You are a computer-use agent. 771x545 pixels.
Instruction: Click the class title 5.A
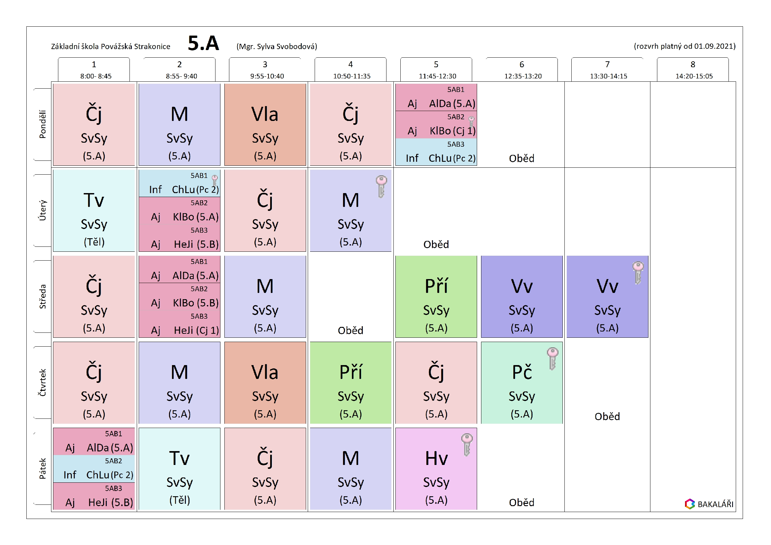tap(203, 43)
